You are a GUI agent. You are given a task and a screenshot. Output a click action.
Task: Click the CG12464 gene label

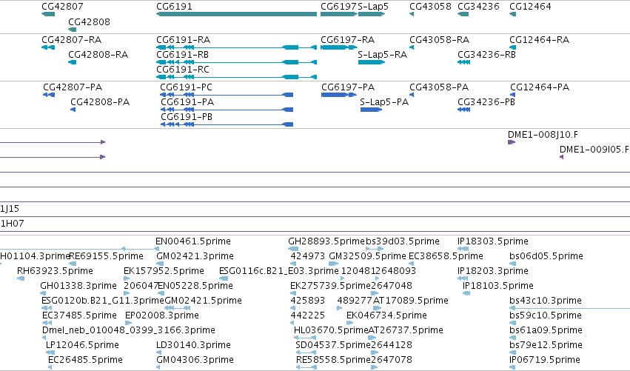530,7
